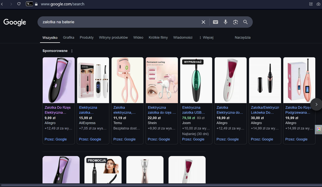This screenshot has height=187, width=322.
Task: Click 'Przez: Google' under the AliExpress product
Action: tap(90, 139)
